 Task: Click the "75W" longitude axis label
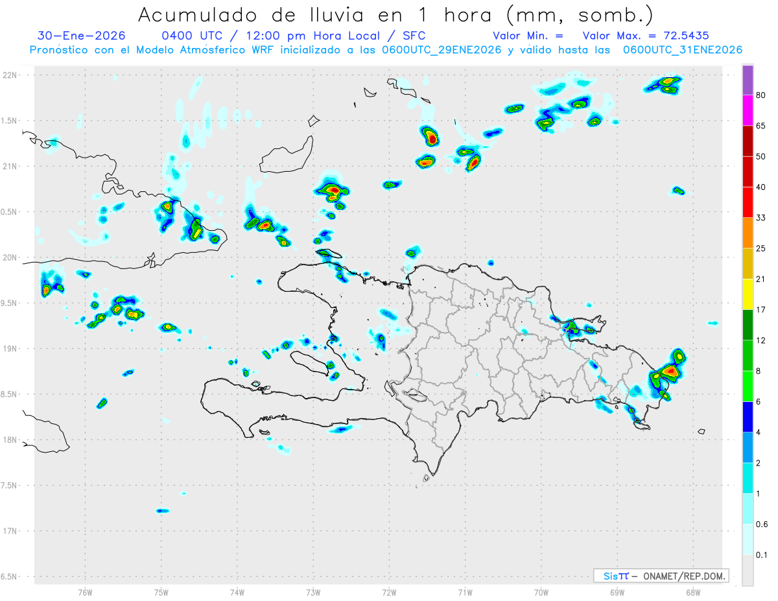(x=161, y=592)
